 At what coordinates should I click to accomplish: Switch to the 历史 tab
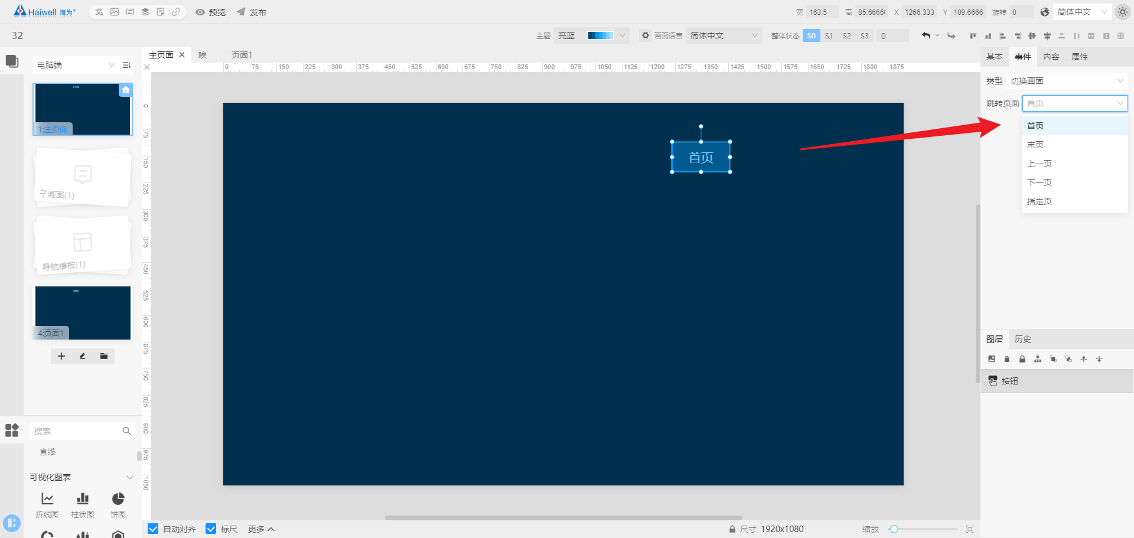tap(1023, 339)
